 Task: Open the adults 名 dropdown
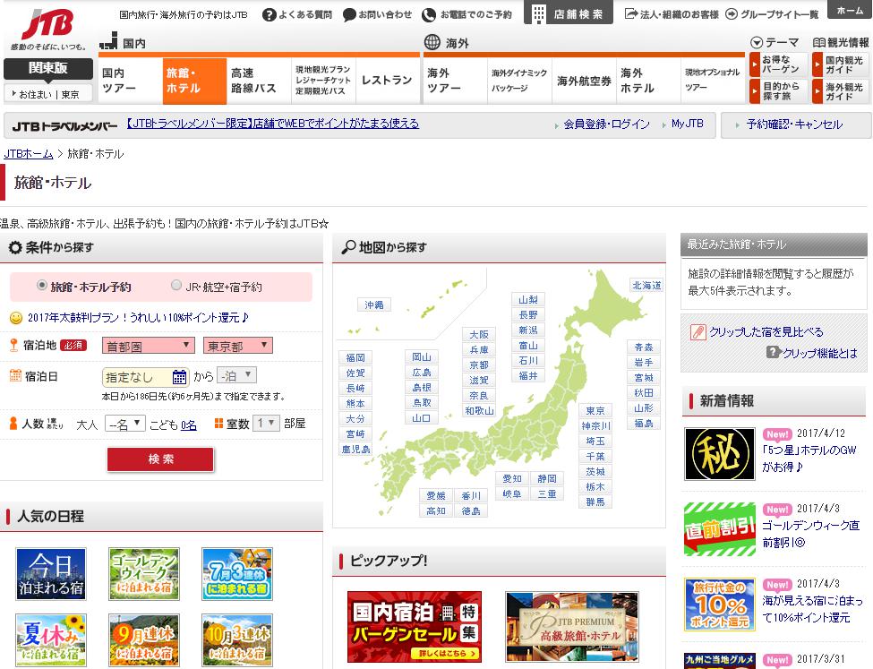pyautogui.click(x=125, y=424)
